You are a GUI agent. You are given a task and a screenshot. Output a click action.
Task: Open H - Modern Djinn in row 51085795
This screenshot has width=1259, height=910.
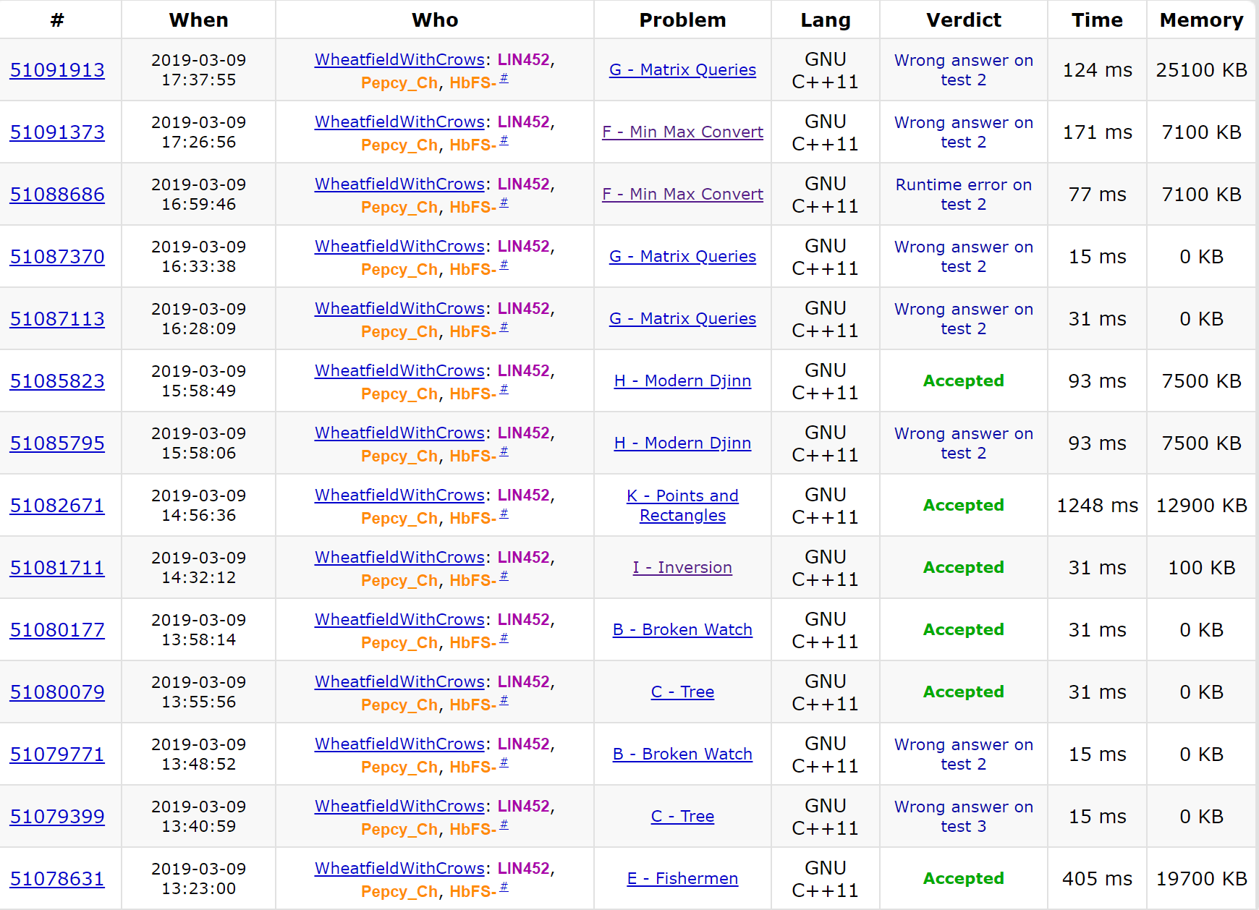point(682,443)
